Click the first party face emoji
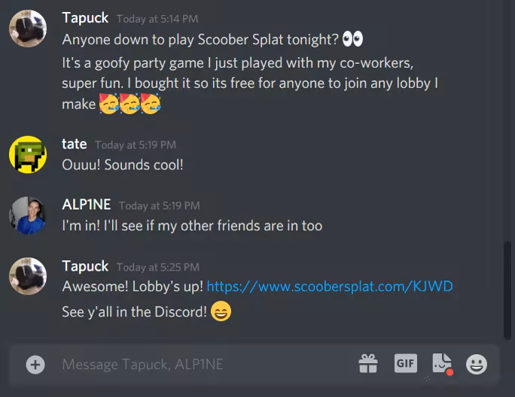 (109, 104)
